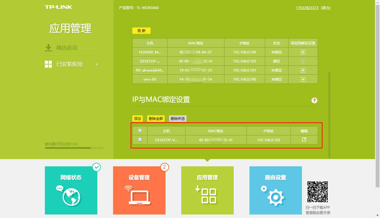Click the HUAWEI_M... host cell
The width and height of the screenshot is (380, 218).
coord(150,52)
